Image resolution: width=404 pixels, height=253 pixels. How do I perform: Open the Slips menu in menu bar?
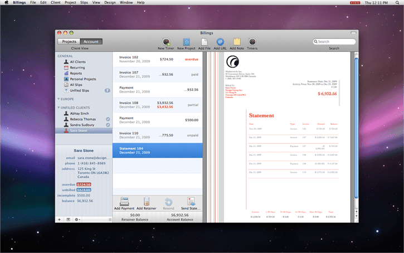pos(84,3)
